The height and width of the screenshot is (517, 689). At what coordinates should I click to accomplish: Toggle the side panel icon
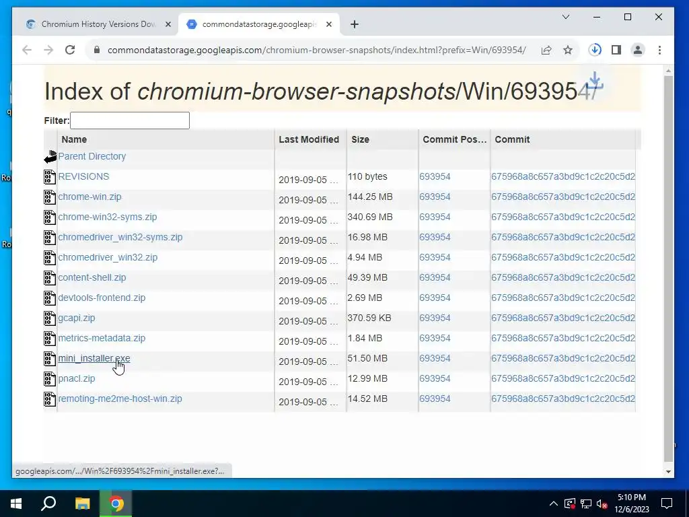(x=616, y=50)
